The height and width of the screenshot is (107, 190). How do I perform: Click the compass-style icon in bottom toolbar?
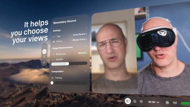point(135,101)
